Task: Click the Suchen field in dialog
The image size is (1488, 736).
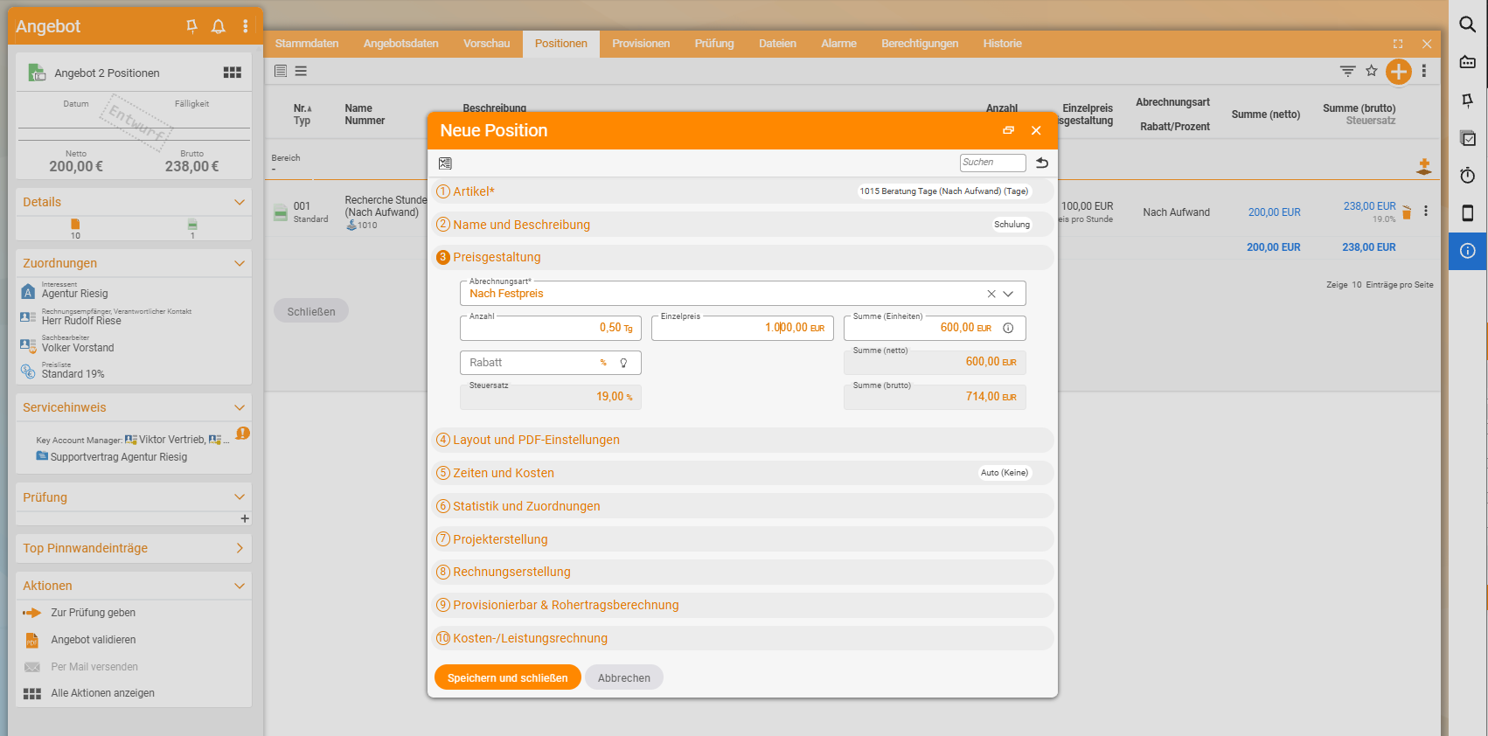Action: [993, 163]
